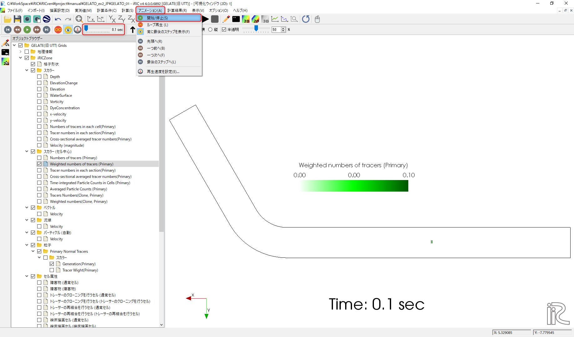Click the mouse hint icon
Screen dimensions: 574x337
[x=317, y=19]
